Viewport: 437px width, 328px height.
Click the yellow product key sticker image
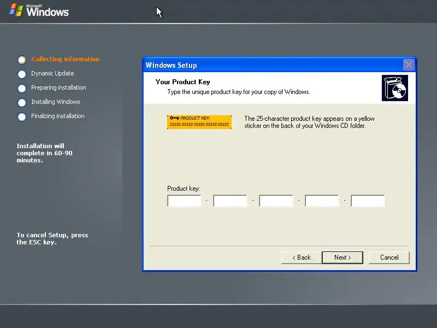(199, 122)
